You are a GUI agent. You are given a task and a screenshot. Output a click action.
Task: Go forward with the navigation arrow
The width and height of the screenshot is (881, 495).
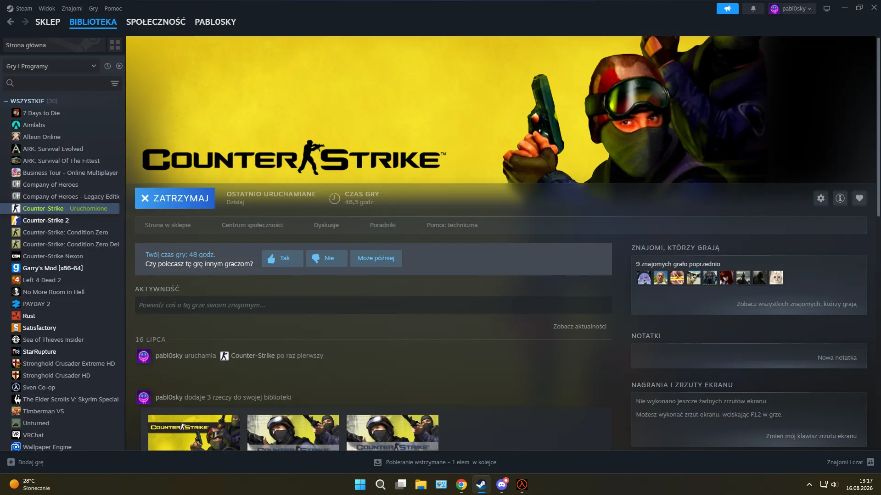point(25,22)
